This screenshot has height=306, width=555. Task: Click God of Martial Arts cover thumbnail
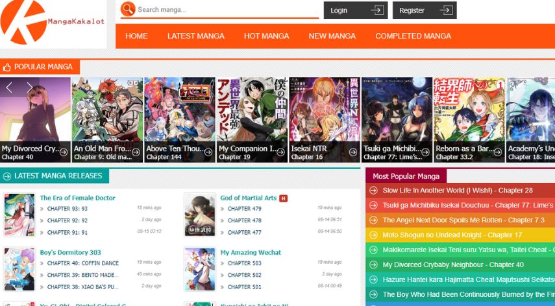click(x=200, y=215)
